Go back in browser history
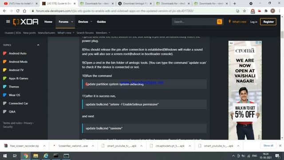This screenshot has height=160, width=284. [4, 11]
